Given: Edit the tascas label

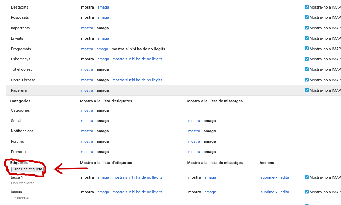Looking at the screenshot, I should (x=285, y=192).
